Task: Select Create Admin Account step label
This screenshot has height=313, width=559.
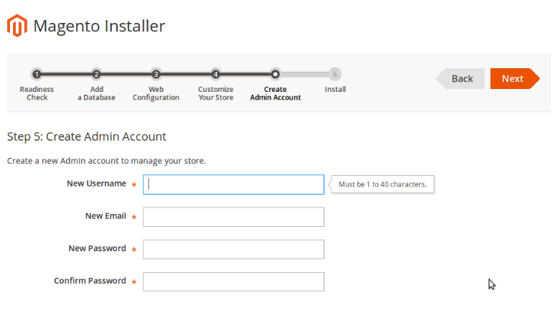Action: (276, 93)
